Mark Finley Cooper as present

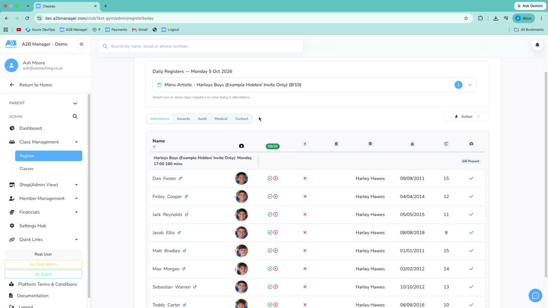tap(270, 196)
